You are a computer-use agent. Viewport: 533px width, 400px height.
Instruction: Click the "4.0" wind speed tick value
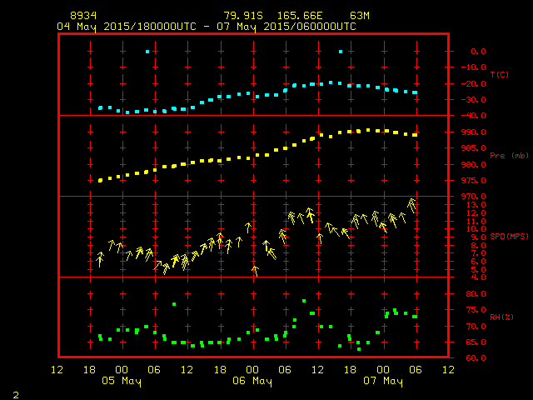pos(478,277)
